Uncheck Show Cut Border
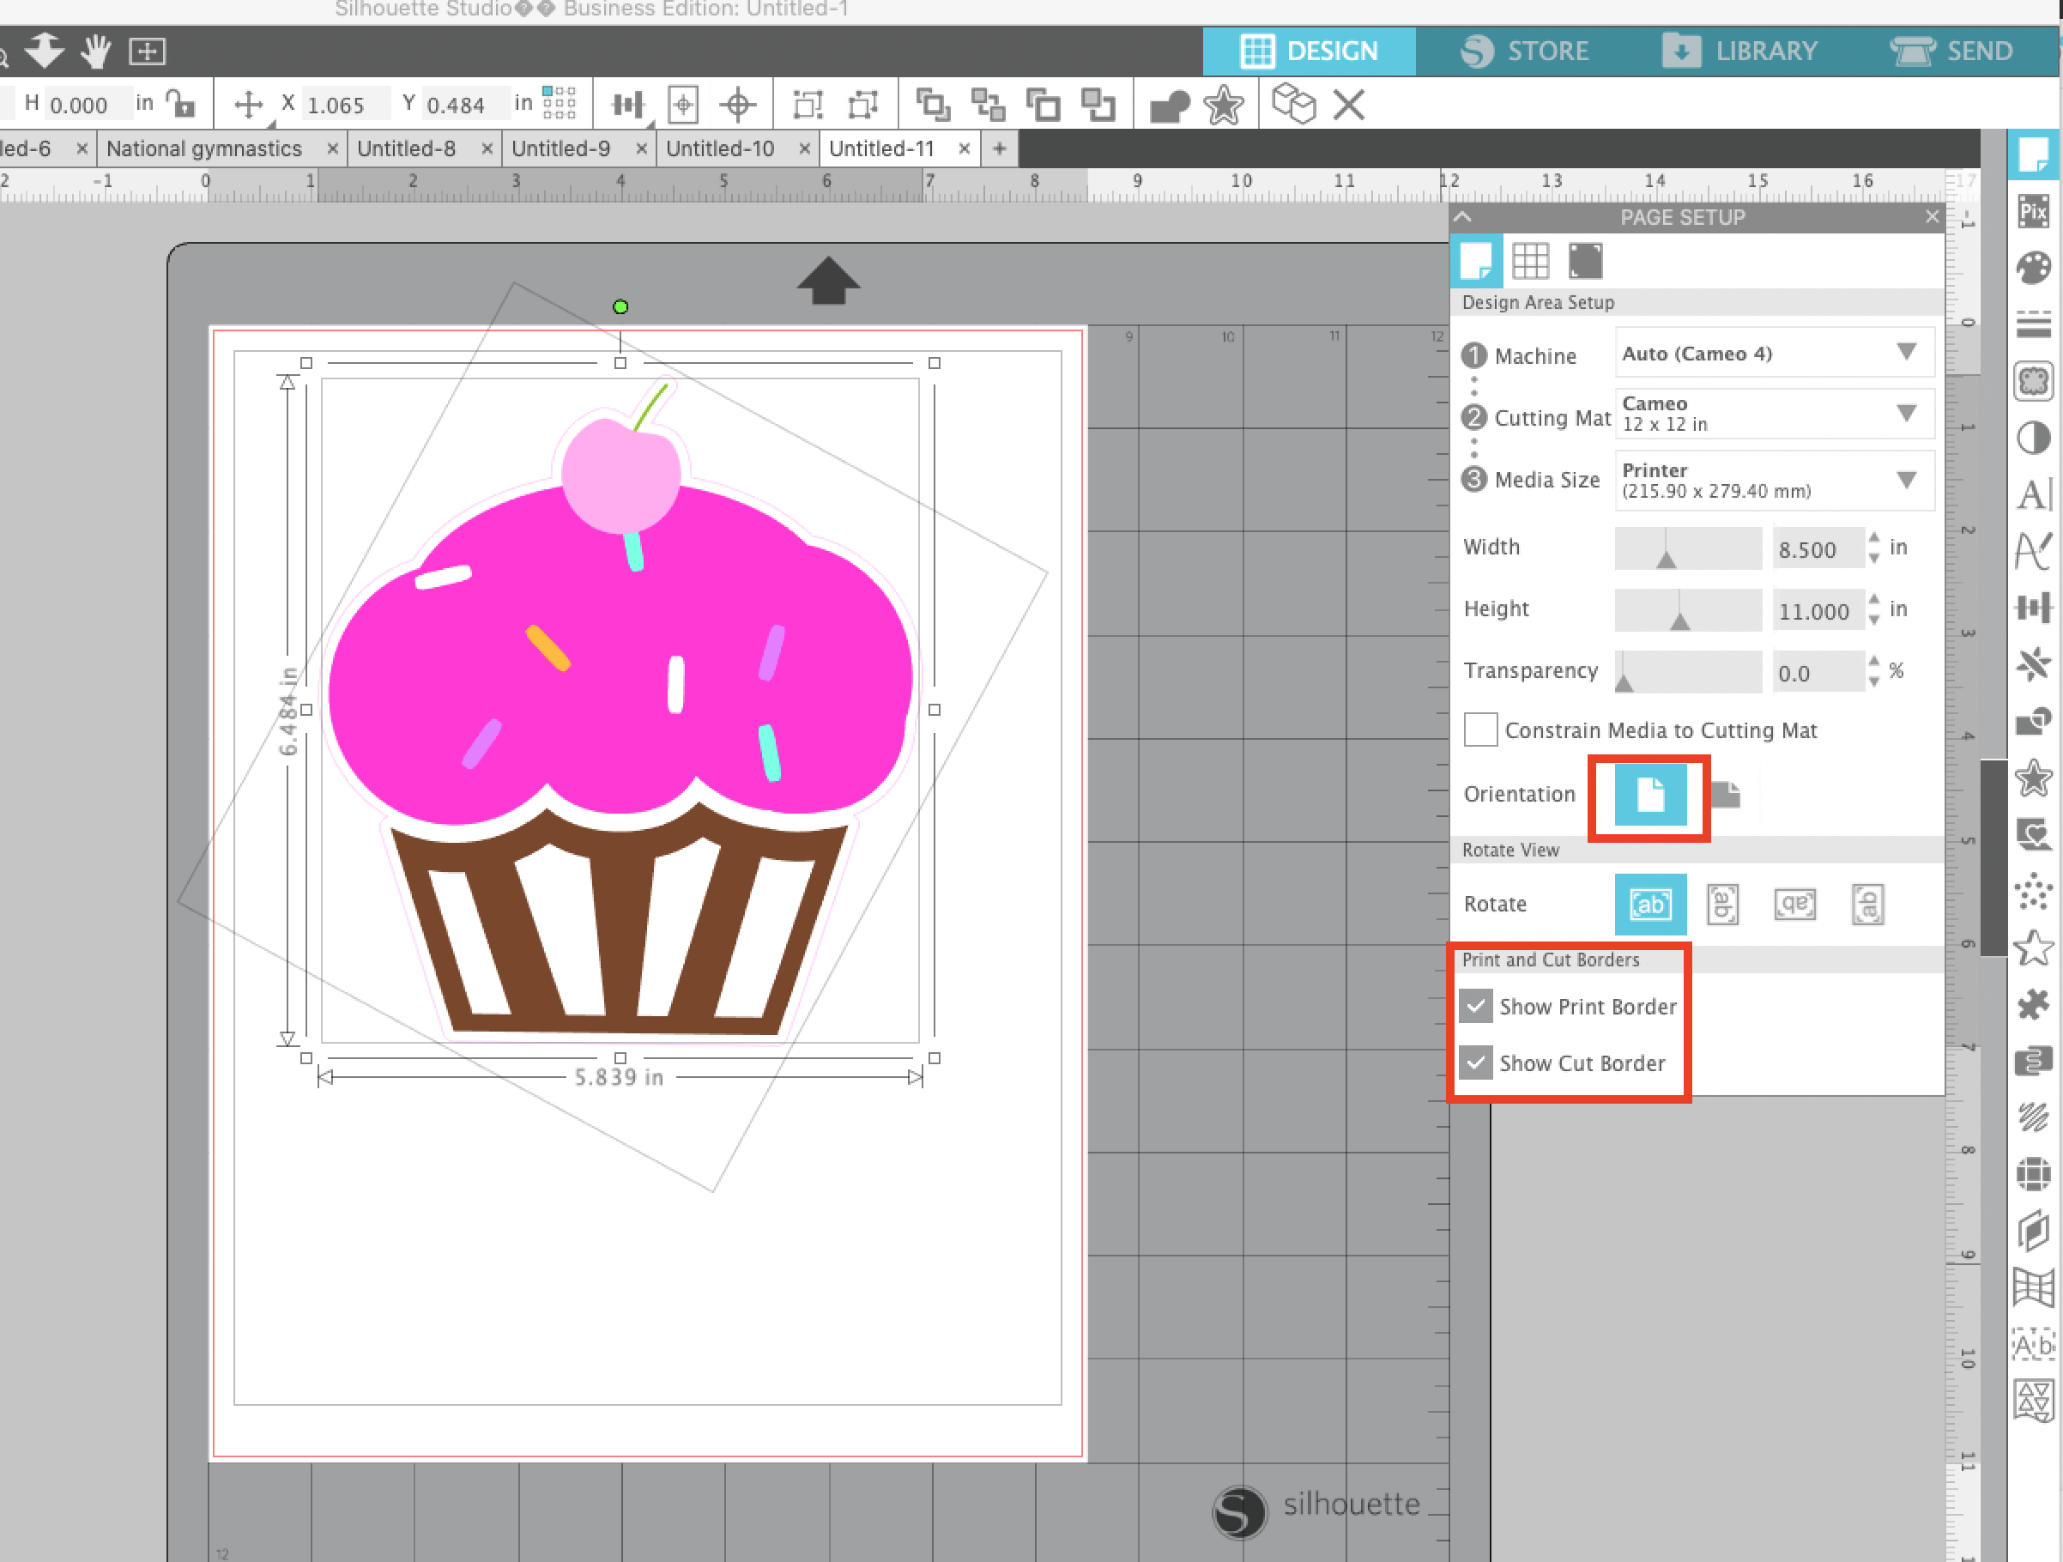Screen dimensions: 2063x1562 pos(1475,1063)
